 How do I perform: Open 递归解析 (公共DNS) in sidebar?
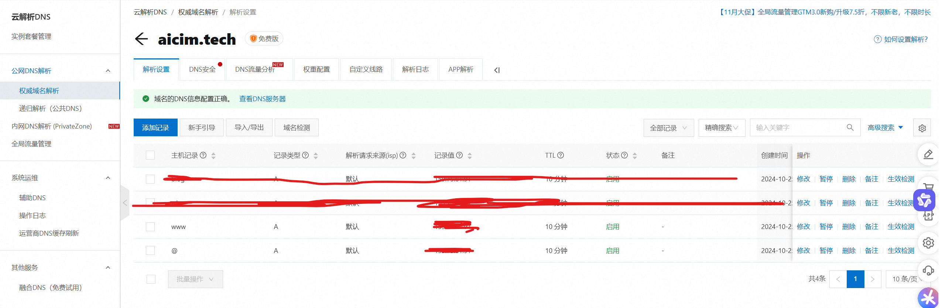click(51, 108)
